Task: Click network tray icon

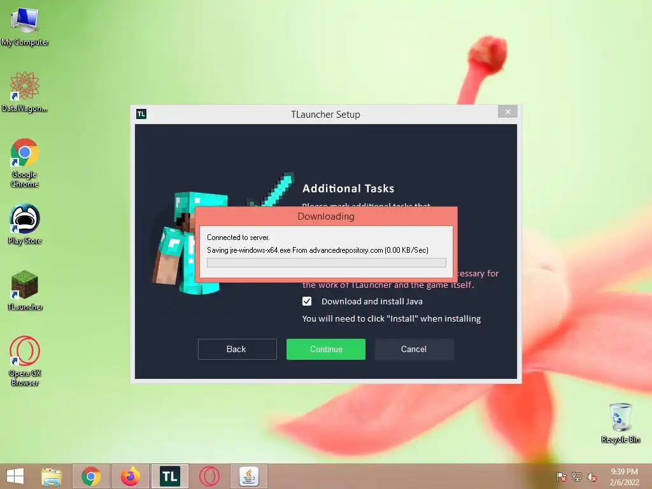Action: (577, 477)
